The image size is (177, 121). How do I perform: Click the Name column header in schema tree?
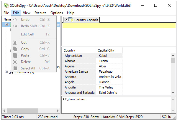tap(7, 19)
